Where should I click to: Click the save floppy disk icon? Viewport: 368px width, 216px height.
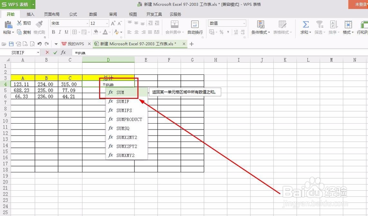click(11, 44)
